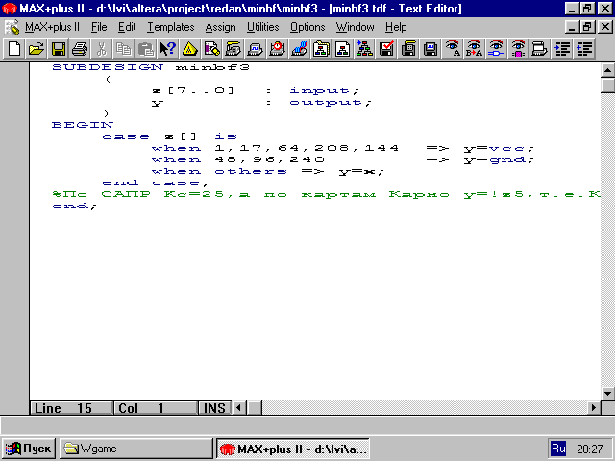615x461 pixels.
Task: Click the eye icon with the blue node symbol
Action: point(496,49)
